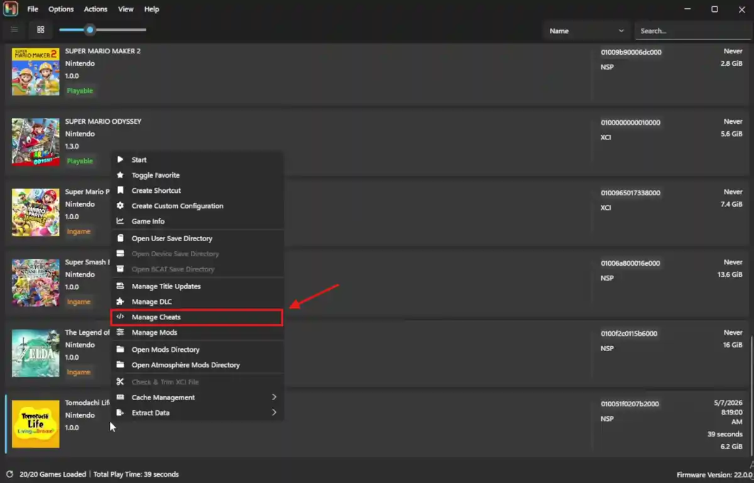754x483 pixels.
Task: Select Open User Save Directory entry
Action: (197, 239)
